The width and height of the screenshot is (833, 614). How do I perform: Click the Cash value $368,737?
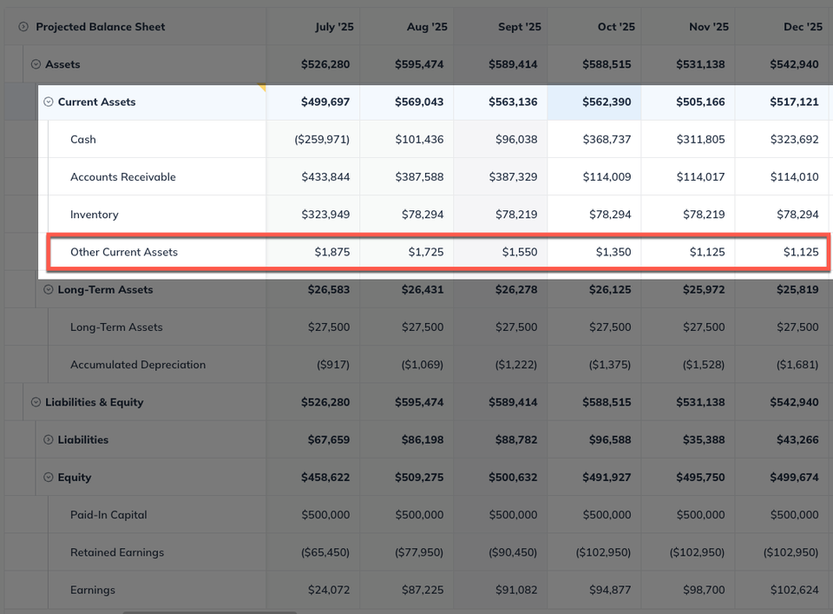(607, 139)
